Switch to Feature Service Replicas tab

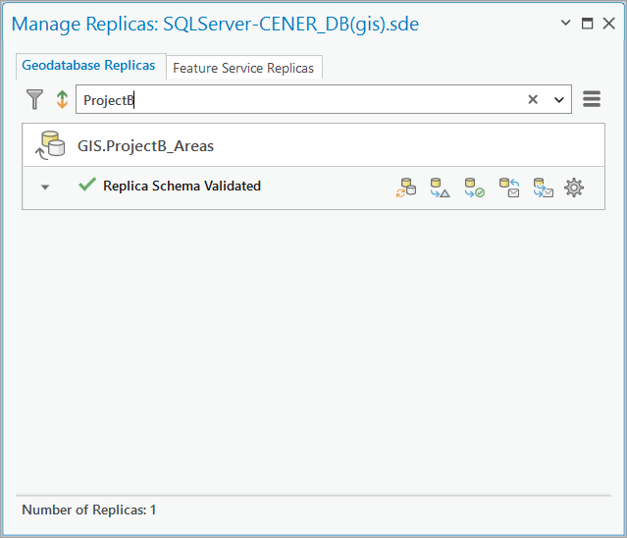[x=243, y=68]
